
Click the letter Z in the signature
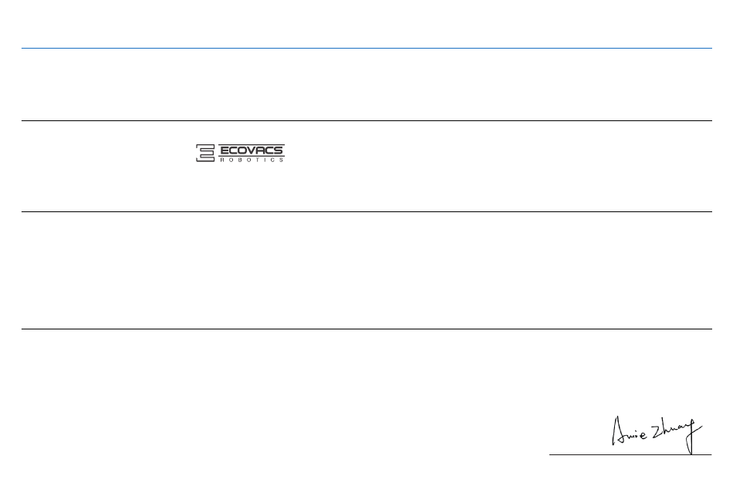(657, 432)
